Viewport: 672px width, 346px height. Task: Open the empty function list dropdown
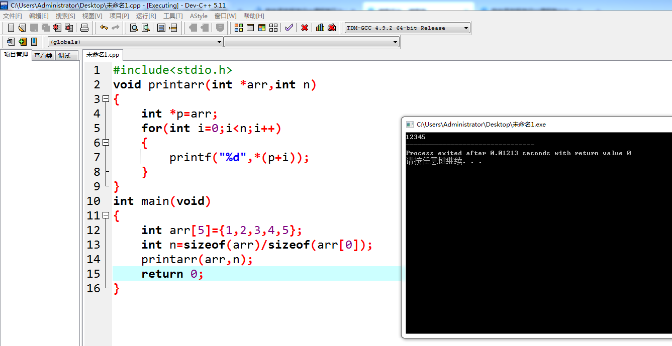[x=312, y=42]
